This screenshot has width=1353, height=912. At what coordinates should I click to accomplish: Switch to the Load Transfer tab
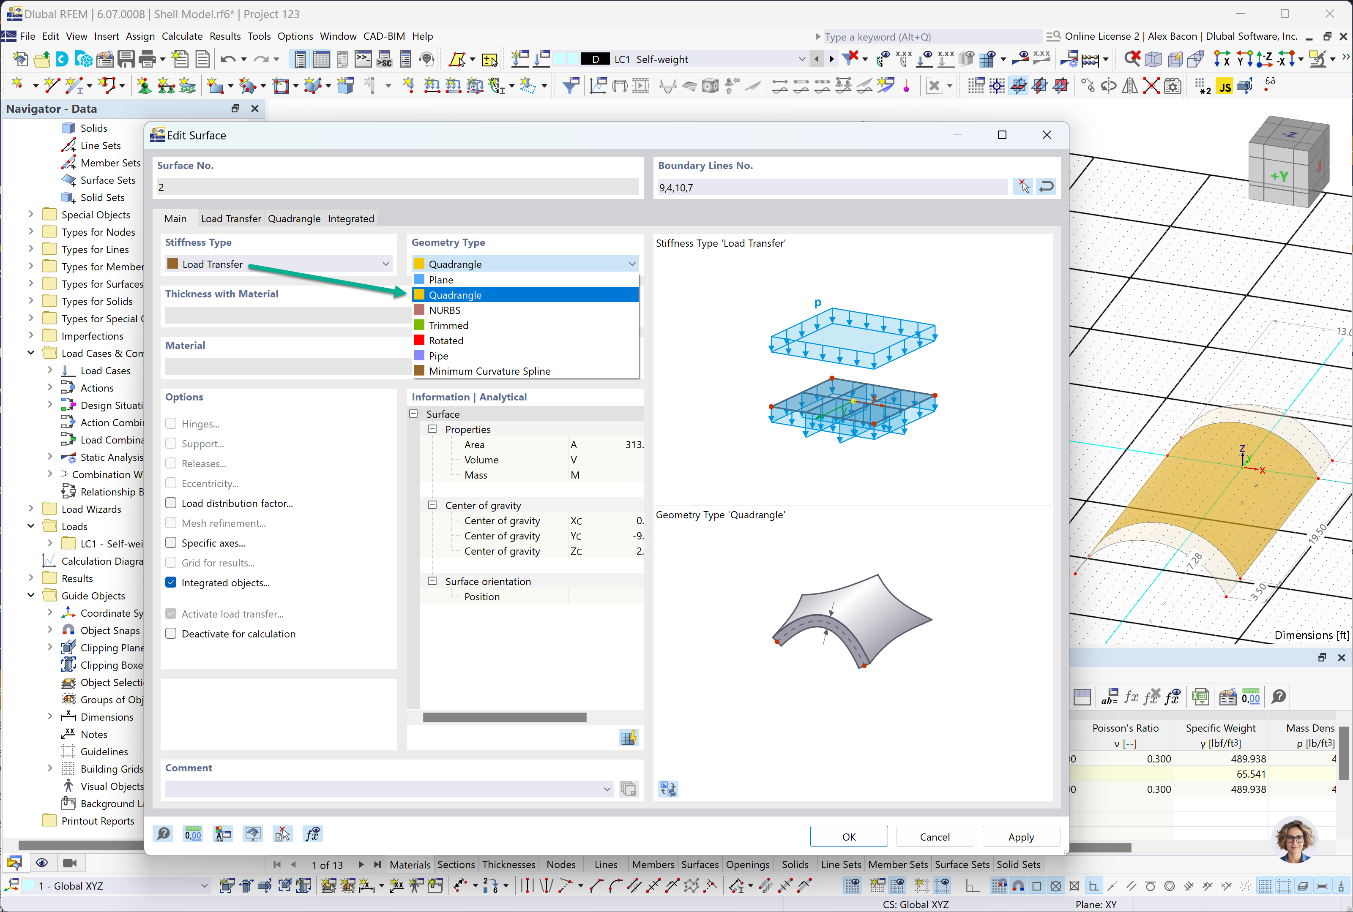[229, 218]
